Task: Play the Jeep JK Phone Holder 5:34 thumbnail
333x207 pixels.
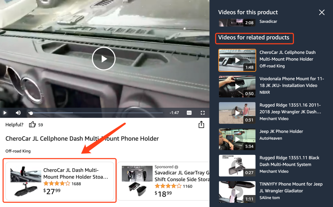Action: click(x=237, y=139)
